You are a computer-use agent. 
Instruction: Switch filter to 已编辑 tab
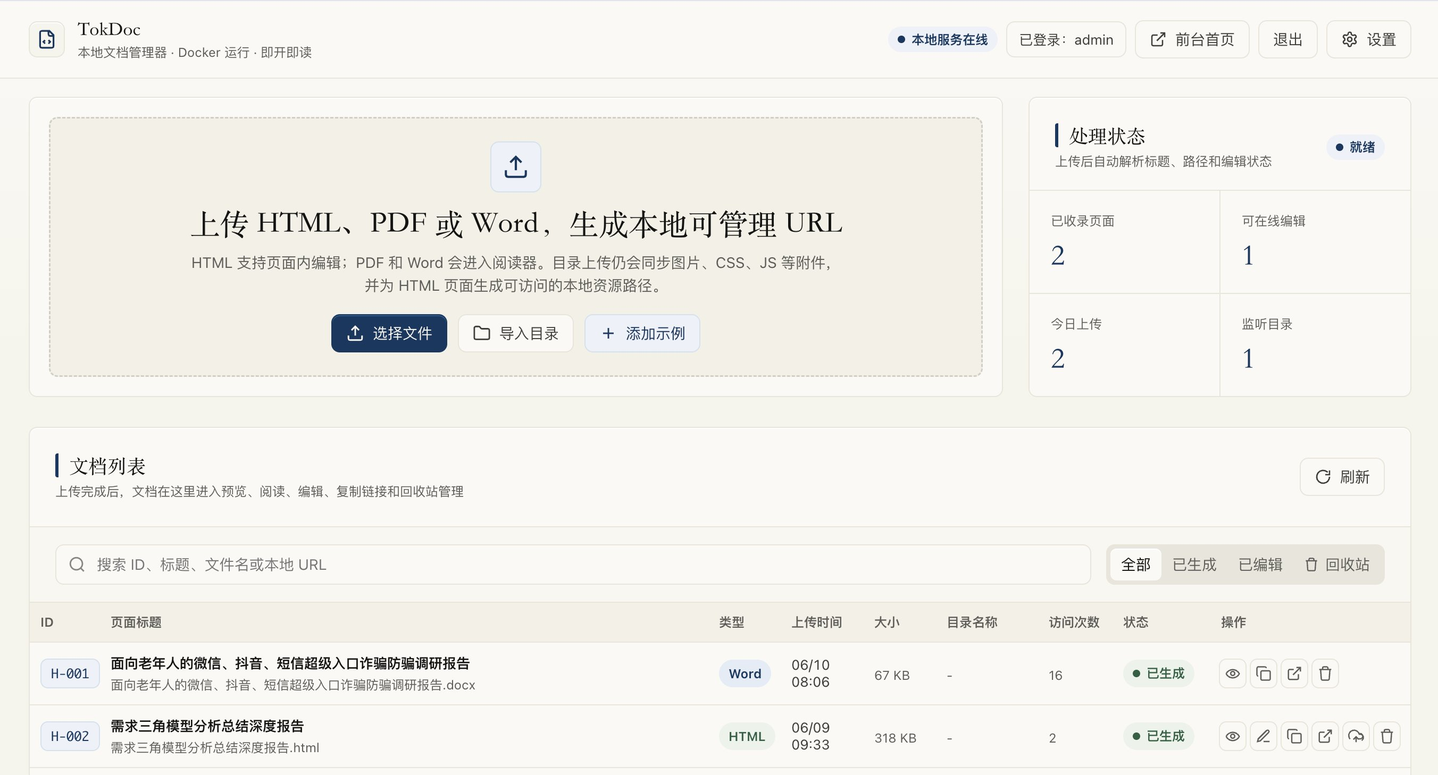(1260, 565)
